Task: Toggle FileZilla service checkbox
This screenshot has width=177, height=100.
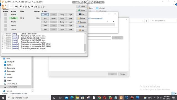Action: click(x=6, y=22)
